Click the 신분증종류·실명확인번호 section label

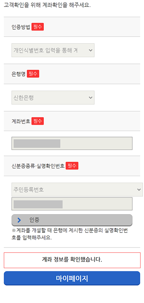pos(38,166)
